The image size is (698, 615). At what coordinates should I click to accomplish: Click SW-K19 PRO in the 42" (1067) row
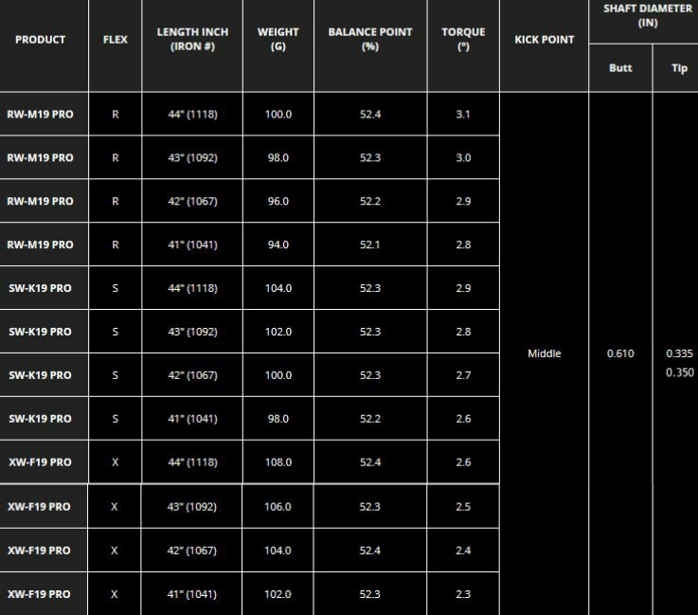[40, 375]
